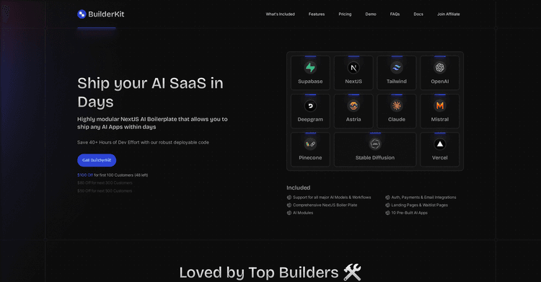Click the $80 Off for next 300 Customers text
Viewport: 541px width, 282px height.
(x=105, y=183)
